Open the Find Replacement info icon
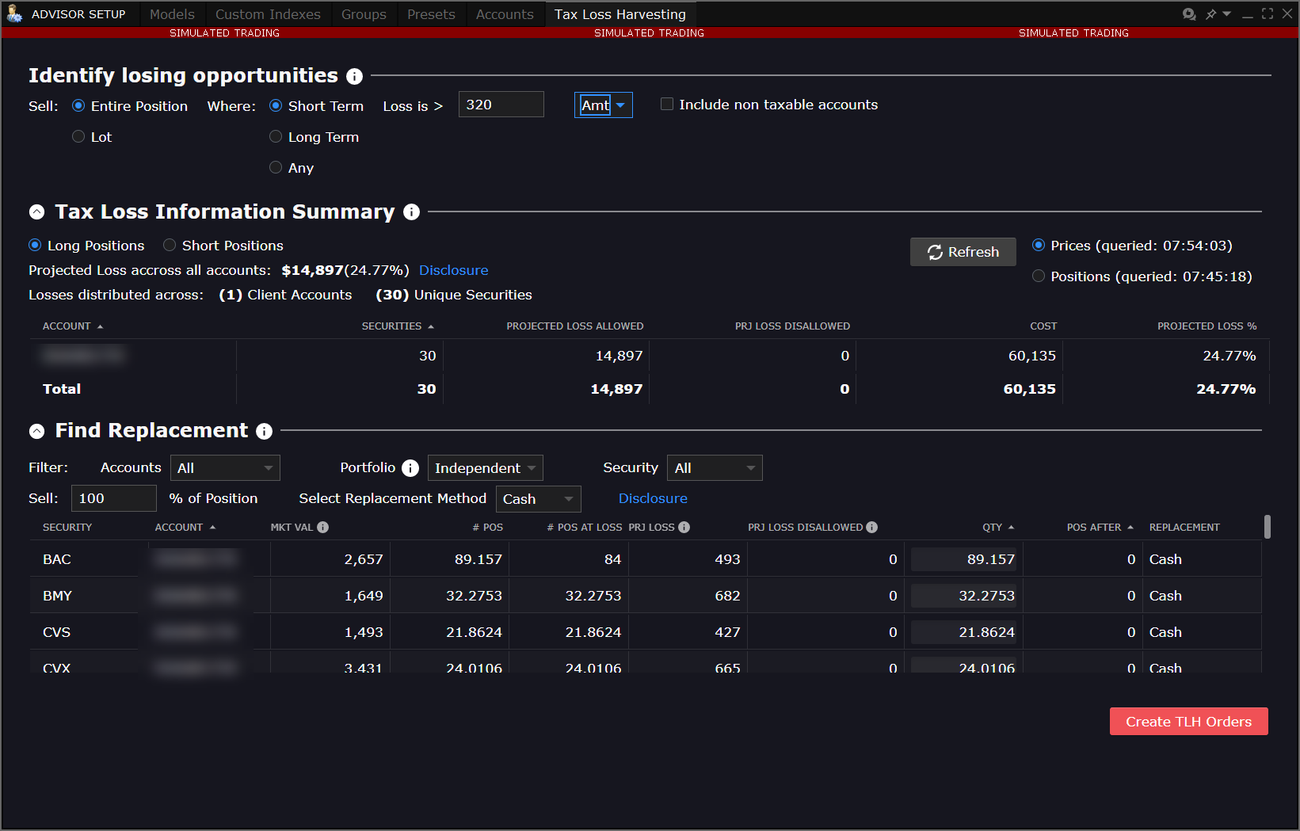1300x831 pixels. [264, 432]
